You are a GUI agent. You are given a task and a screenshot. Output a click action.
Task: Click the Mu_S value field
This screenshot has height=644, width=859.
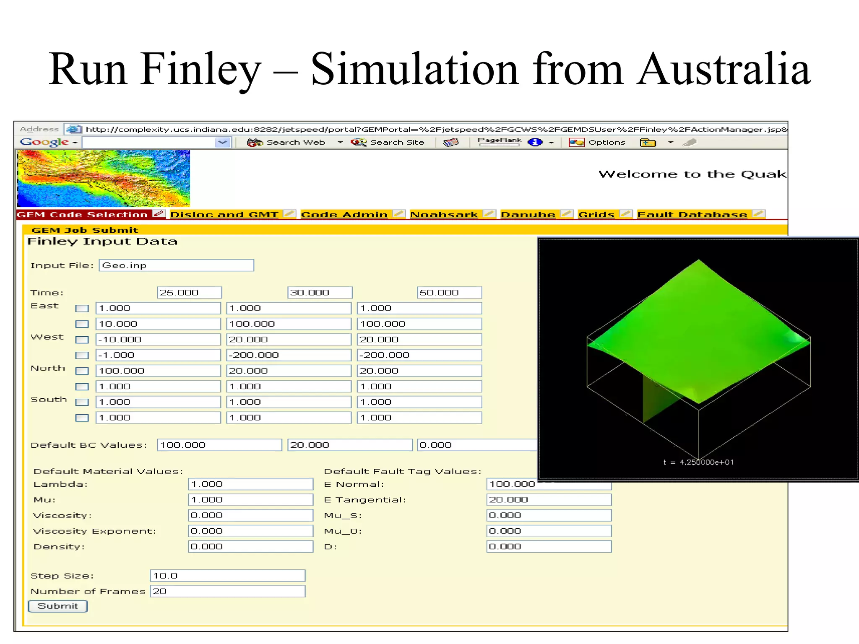549,515
